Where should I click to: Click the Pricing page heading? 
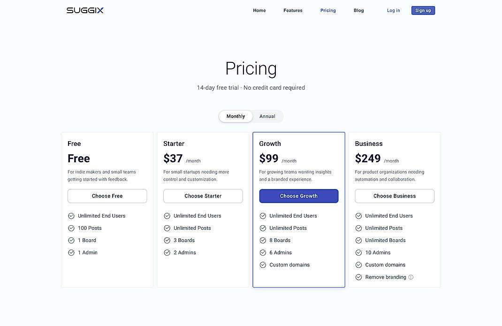tap(251, 68)
